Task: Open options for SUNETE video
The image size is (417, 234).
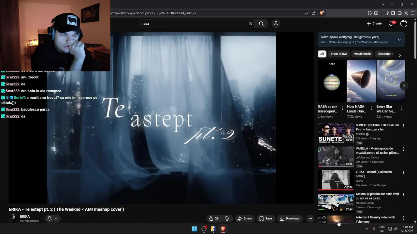Action: (x=403, y=126)
